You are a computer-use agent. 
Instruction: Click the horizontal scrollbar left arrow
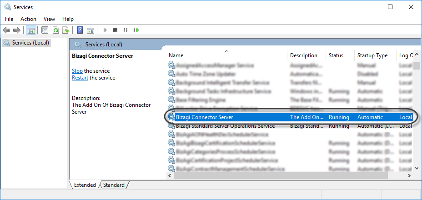tap(170, 176)
